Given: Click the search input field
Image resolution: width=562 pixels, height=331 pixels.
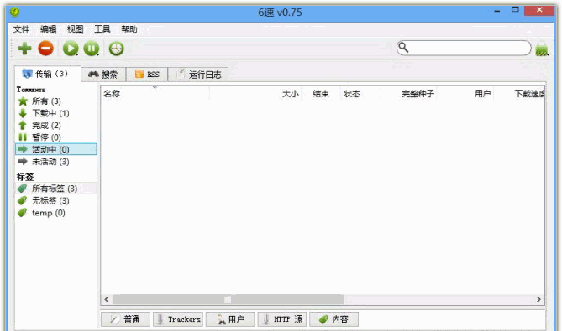Looking at the screenshot, I should pyautogui.click(x=464, y=48).
